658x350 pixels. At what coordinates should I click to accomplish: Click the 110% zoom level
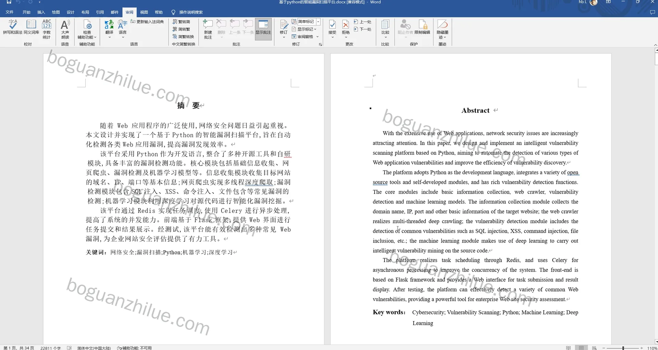pos(652,348)
